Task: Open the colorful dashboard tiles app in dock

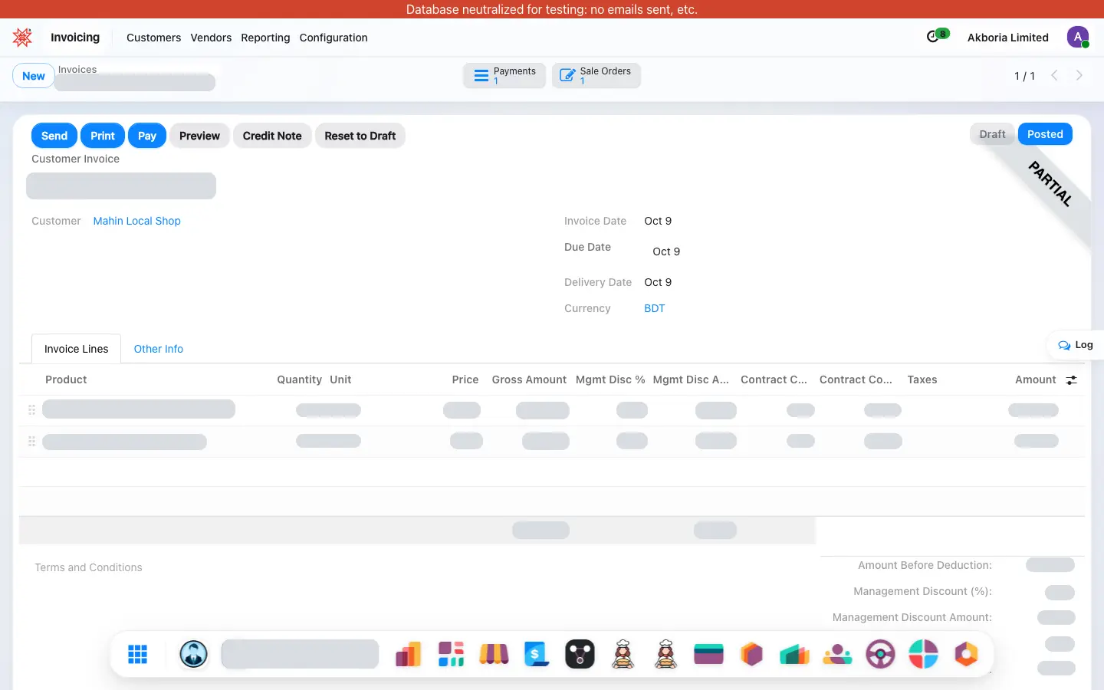Action: pos(452,654)
